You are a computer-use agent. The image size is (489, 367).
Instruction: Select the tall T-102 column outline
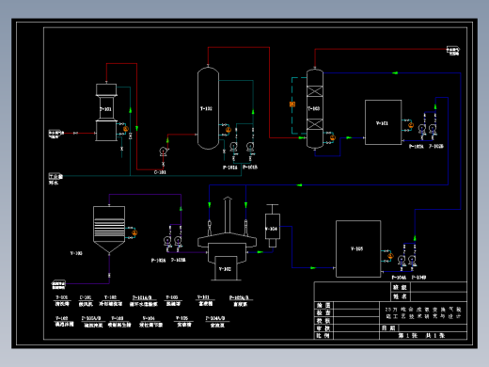(208, 108)
